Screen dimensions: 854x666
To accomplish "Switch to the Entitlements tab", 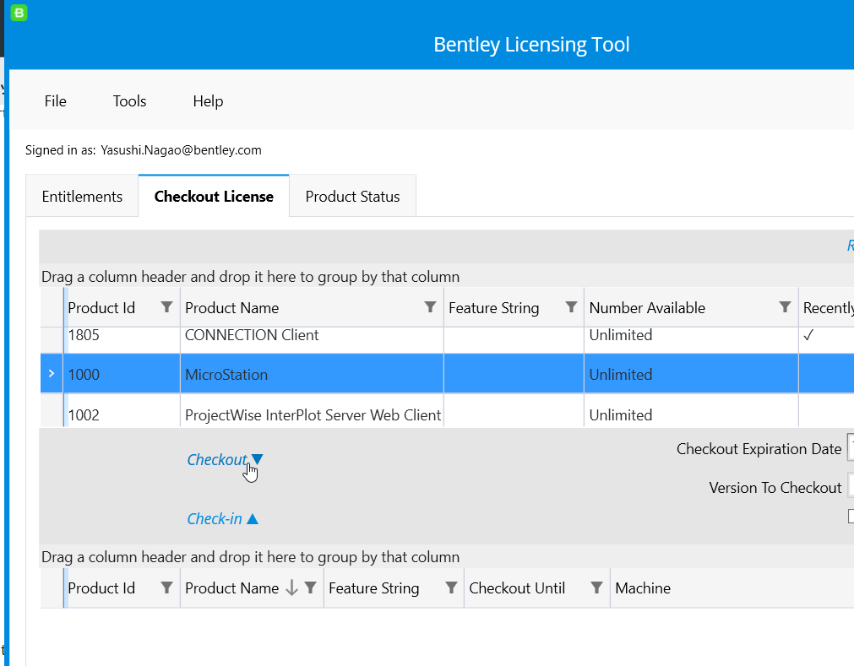I will pos(82,197).
